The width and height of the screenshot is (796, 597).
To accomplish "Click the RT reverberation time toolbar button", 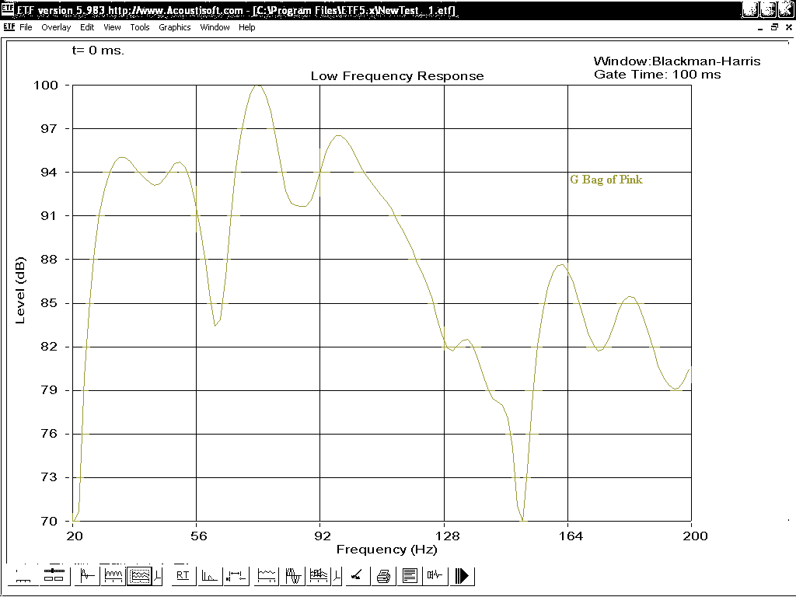I will tap(183, 576).
